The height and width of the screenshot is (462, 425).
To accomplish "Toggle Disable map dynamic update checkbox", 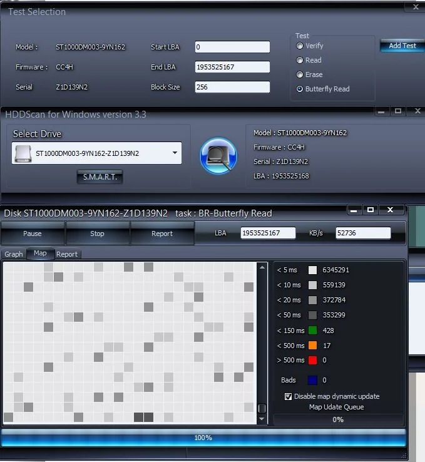I will (x=288, y=396).
